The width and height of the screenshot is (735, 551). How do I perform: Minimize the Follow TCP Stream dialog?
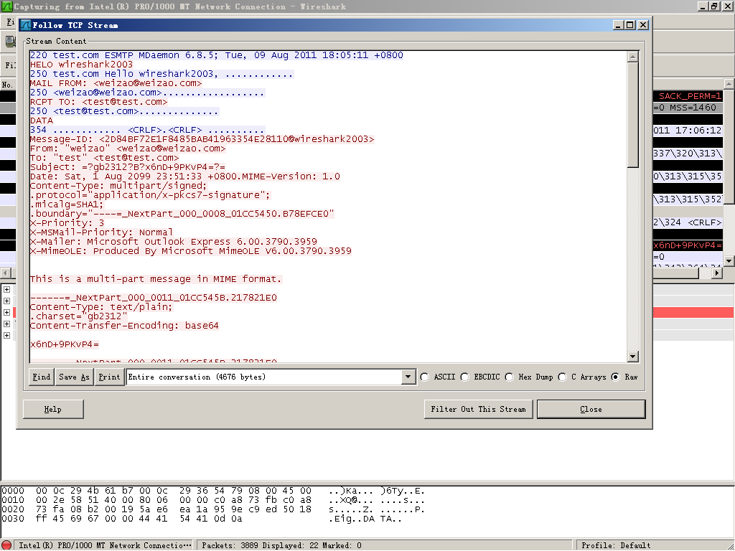(x=619, y=25)
